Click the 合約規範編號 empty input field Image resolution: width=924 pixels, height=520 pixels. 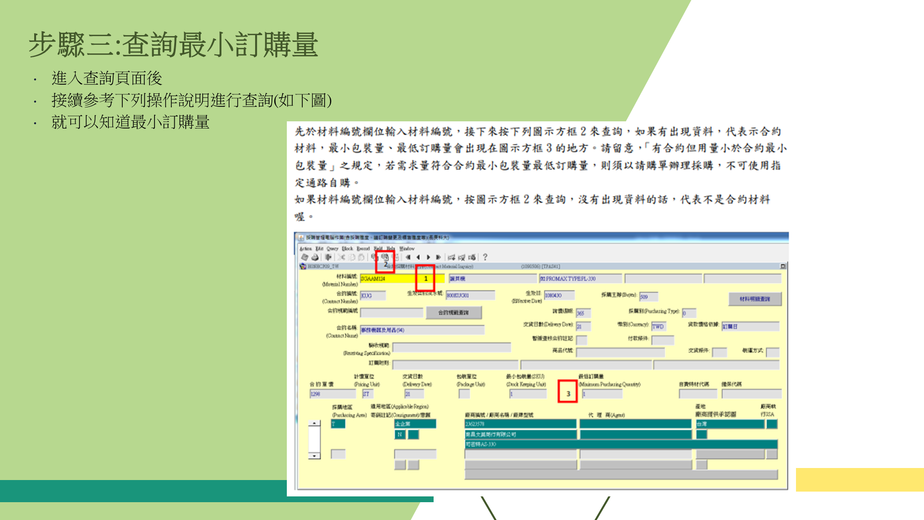(x=391, y=312)
